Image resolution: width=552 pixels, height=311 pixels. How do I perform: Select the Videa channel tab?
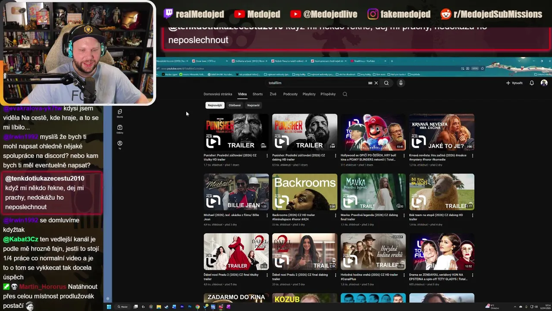click(242, 94)
